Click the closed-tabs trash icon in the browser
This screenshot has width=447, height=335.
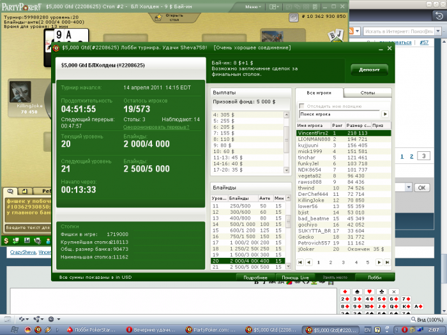point(439,16)
